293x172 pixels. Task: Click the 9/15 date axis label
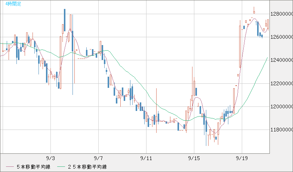194,159
